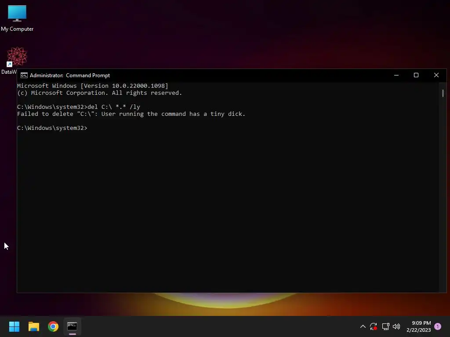Open the My Computer desktop icon
The width and height of the screenshot is (450, 337).
point(17,18)
